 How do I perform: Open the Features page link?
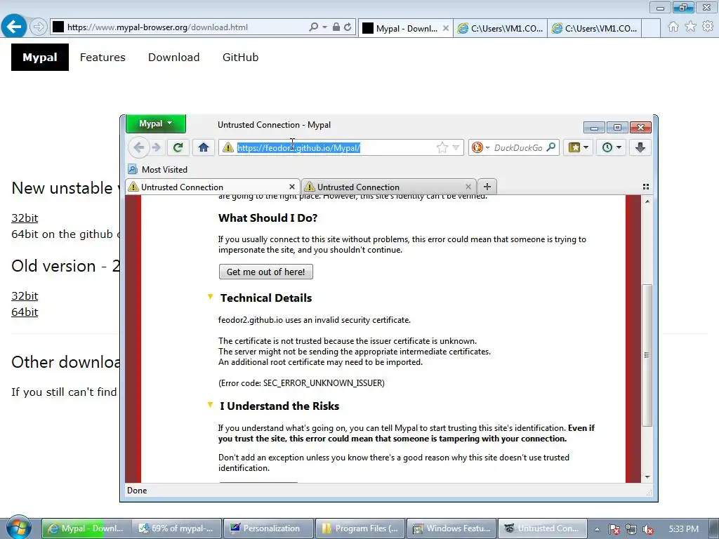pos(103,58)
